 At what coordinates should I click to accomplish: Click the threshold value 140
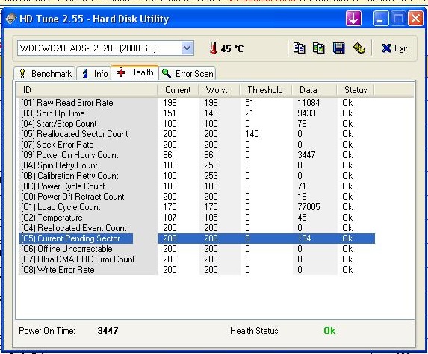click(x=252, y=134)
